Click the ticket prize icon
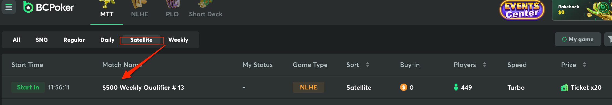This screenshot has height=105, width=612. click(x=564, y=88)
